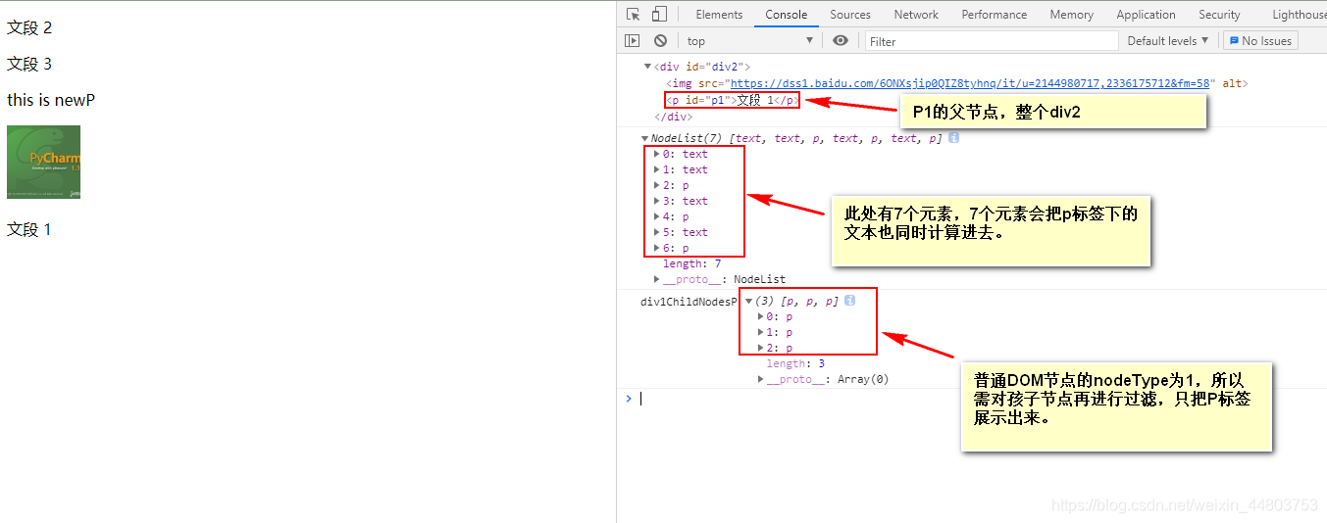Image resolution: width=1327 pixels, height=523 pixels.
Task: Expand NodeList item 1: text
Action: click(x=657, y=169)
